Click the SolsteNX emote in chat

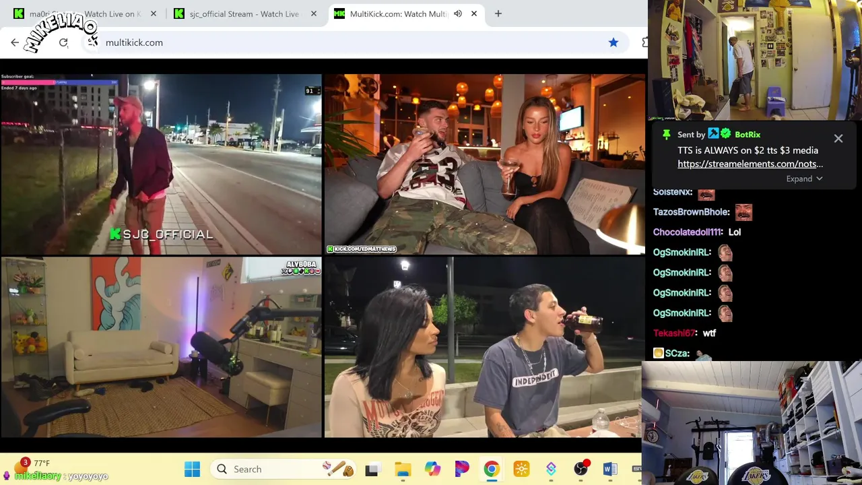click(706, 194)
